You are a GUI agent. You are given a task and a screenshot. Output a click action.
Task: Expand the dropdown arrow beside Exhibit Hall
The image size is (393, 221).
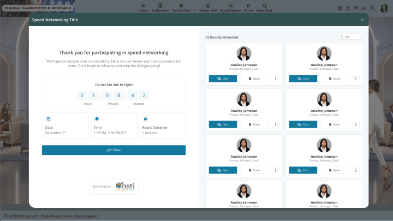pyautogui.click(x=195, y=10)
